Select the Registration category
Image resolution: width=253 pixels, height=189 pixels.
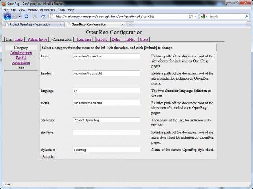[21, 63]
